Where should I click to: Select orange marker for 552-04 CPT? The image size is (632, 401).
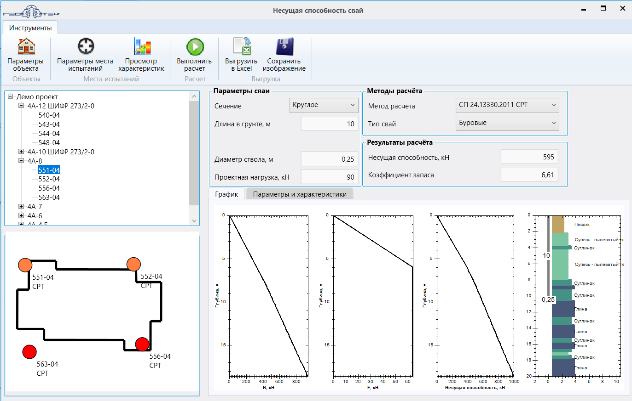[x=133, y=264]
